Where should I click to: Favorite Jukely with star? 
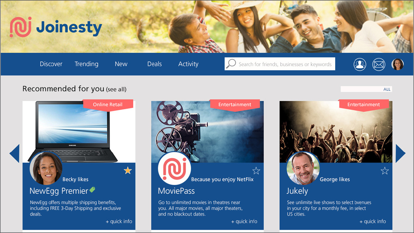coord(385,171)
